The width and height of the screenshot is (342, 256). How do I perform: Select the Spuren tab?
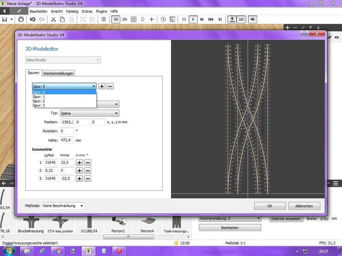coord(33,73)
